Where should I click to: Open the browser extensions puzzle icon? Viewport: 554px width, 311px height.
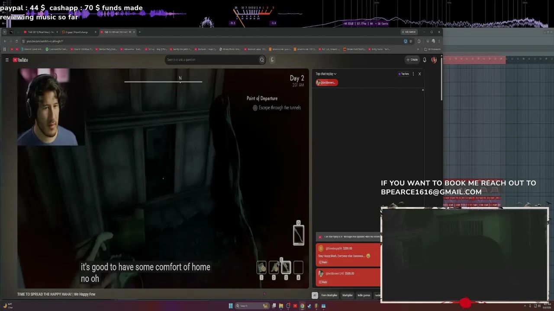[x=419, y=41]
